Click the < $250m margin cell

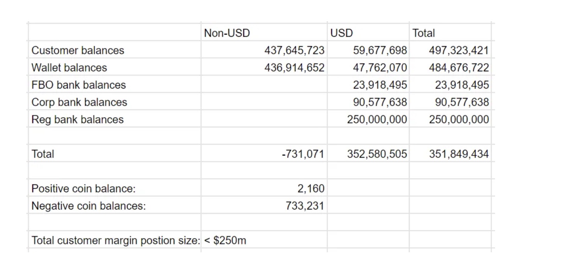coord(225,240)
